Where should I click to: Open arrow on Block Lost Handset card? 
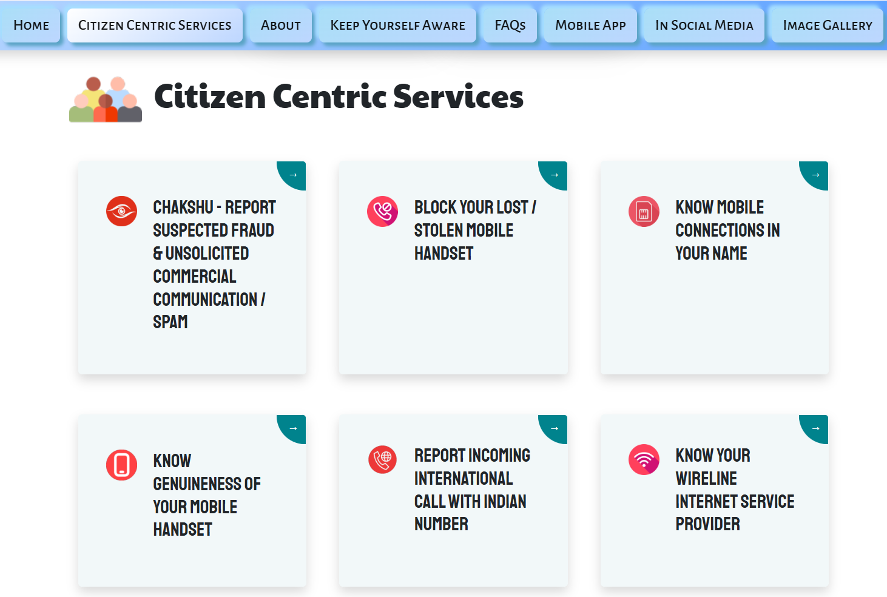coord(554,175)
